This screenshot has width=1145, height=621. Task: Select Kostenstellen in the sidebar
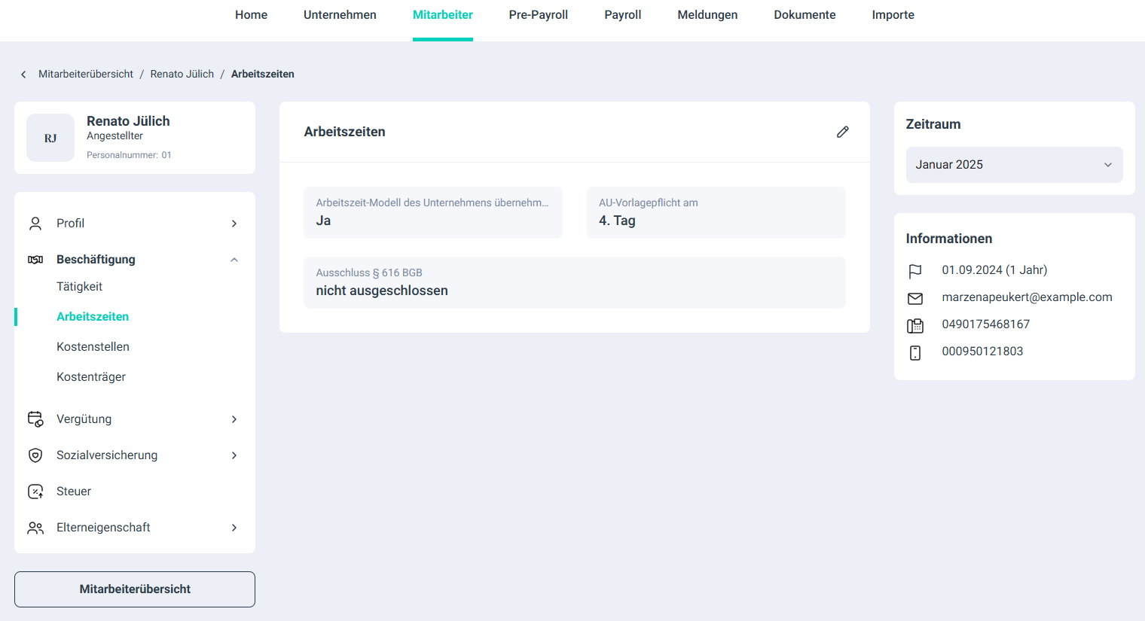[93, 347]
